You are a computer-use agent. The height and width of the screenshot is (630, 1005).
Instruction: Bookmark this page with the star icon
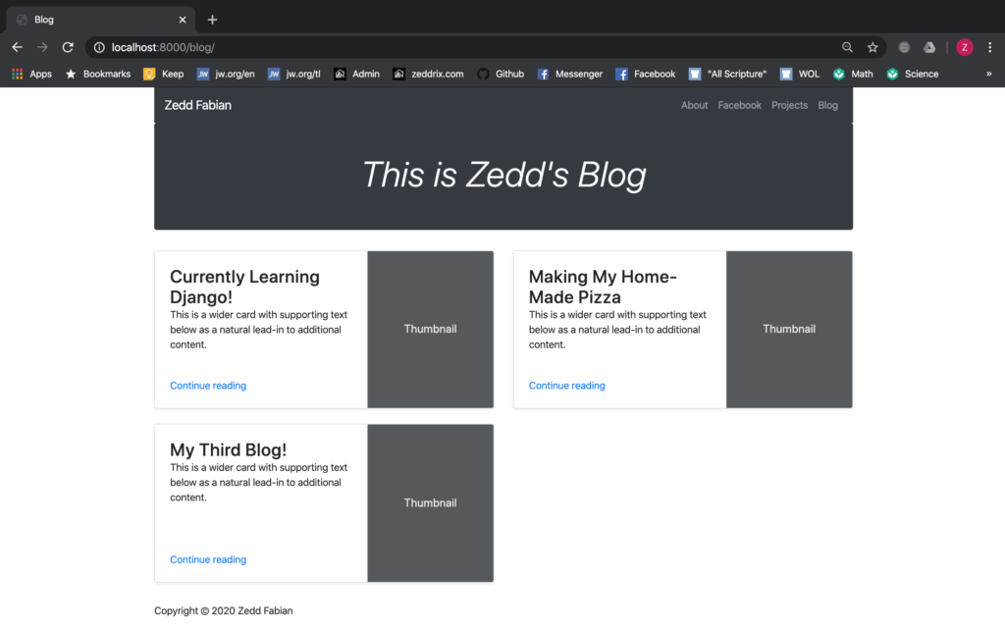coord(873,47)
